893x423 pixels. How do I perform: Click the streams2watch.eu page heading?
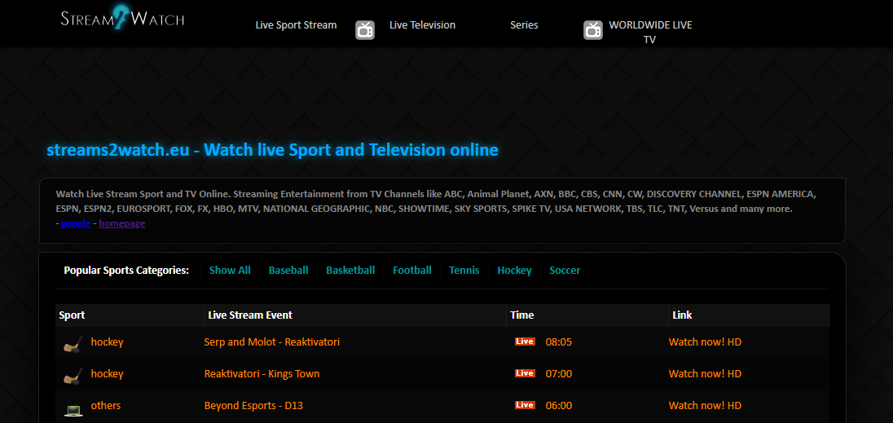coord(272,150)
